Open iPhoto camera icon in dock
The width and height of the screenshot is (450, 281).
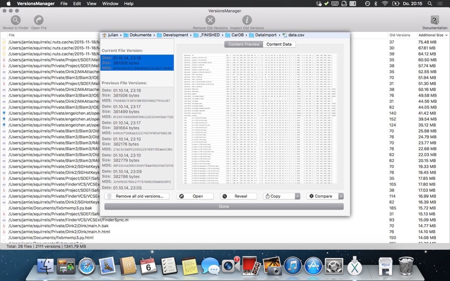pos(272,266)
